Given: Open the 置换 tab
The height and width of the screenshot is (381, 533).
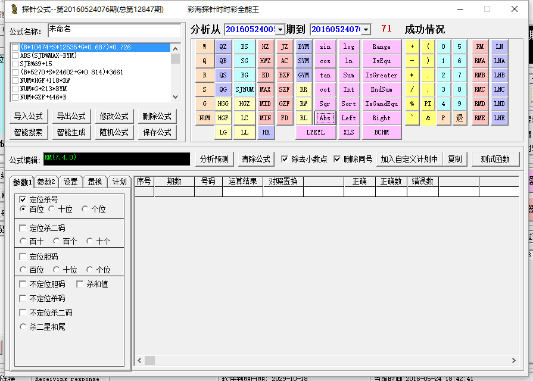Looking at the screenshot, I should click(x=95, y=182).
